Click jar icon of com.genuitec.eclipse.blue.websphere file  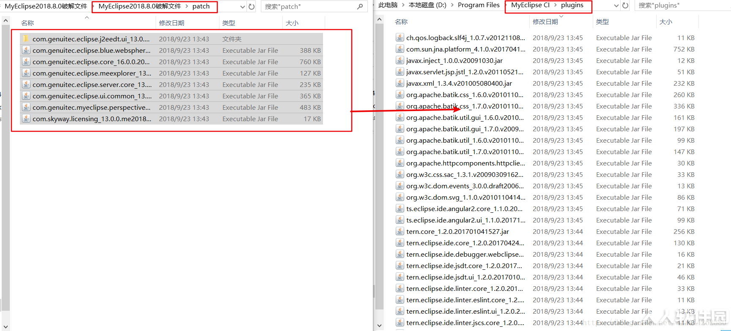click(26, 50)
